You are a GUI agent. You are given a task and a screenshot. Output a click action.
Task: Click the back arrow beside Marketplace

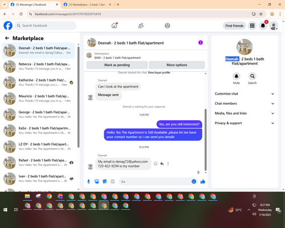7,38
